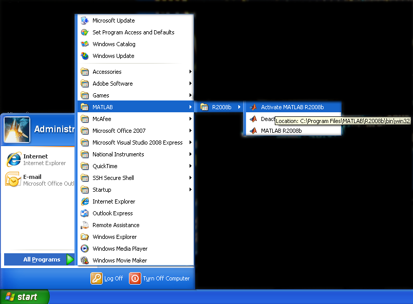Select Activate MATLAB R2008b menu entry
This screenshot has width=413, height=304.
click(293, 107)
